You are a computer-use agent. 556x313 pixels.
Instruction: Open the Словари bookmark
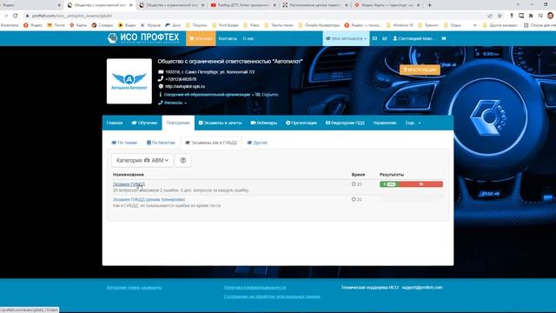(103, 25)
